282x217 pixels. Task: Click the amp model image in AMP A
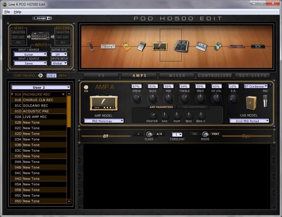[104, 103]
